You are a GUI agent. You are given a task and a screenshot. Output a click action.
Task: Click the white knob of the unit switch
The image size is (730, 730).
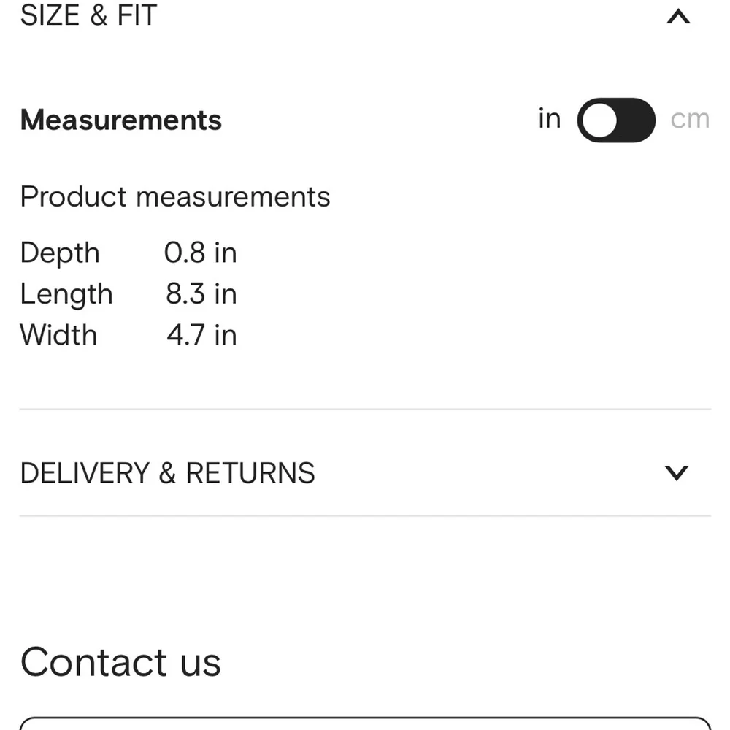click(599, 120)
